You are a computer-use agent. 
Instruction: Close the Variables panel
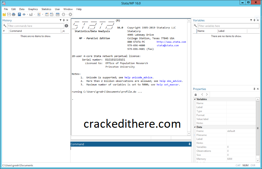point(258,20)
